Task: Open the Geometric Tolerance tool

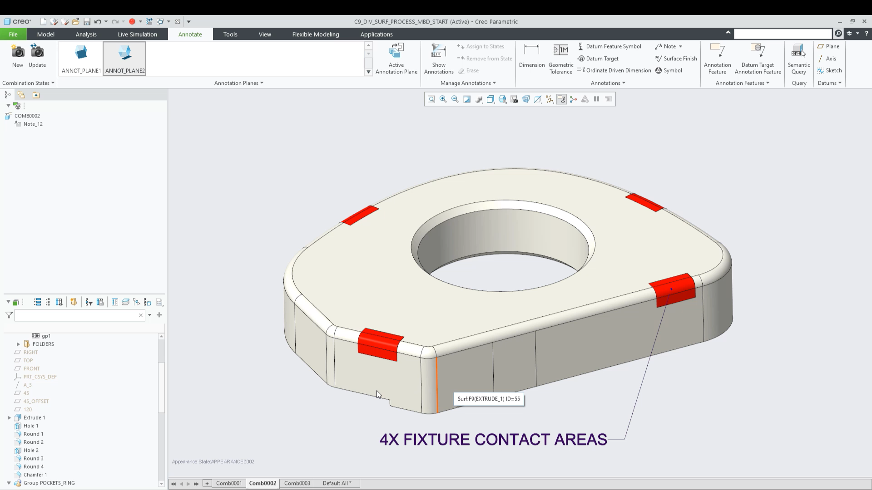Action: [x=561, y=58]
